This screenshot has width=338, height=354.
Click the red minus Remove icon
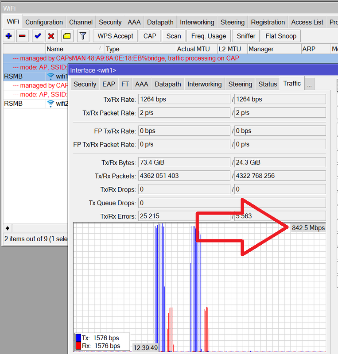coord(22,36)
